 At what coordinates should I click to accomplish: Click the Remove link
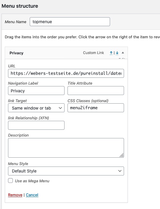click(x=15, y=195)
